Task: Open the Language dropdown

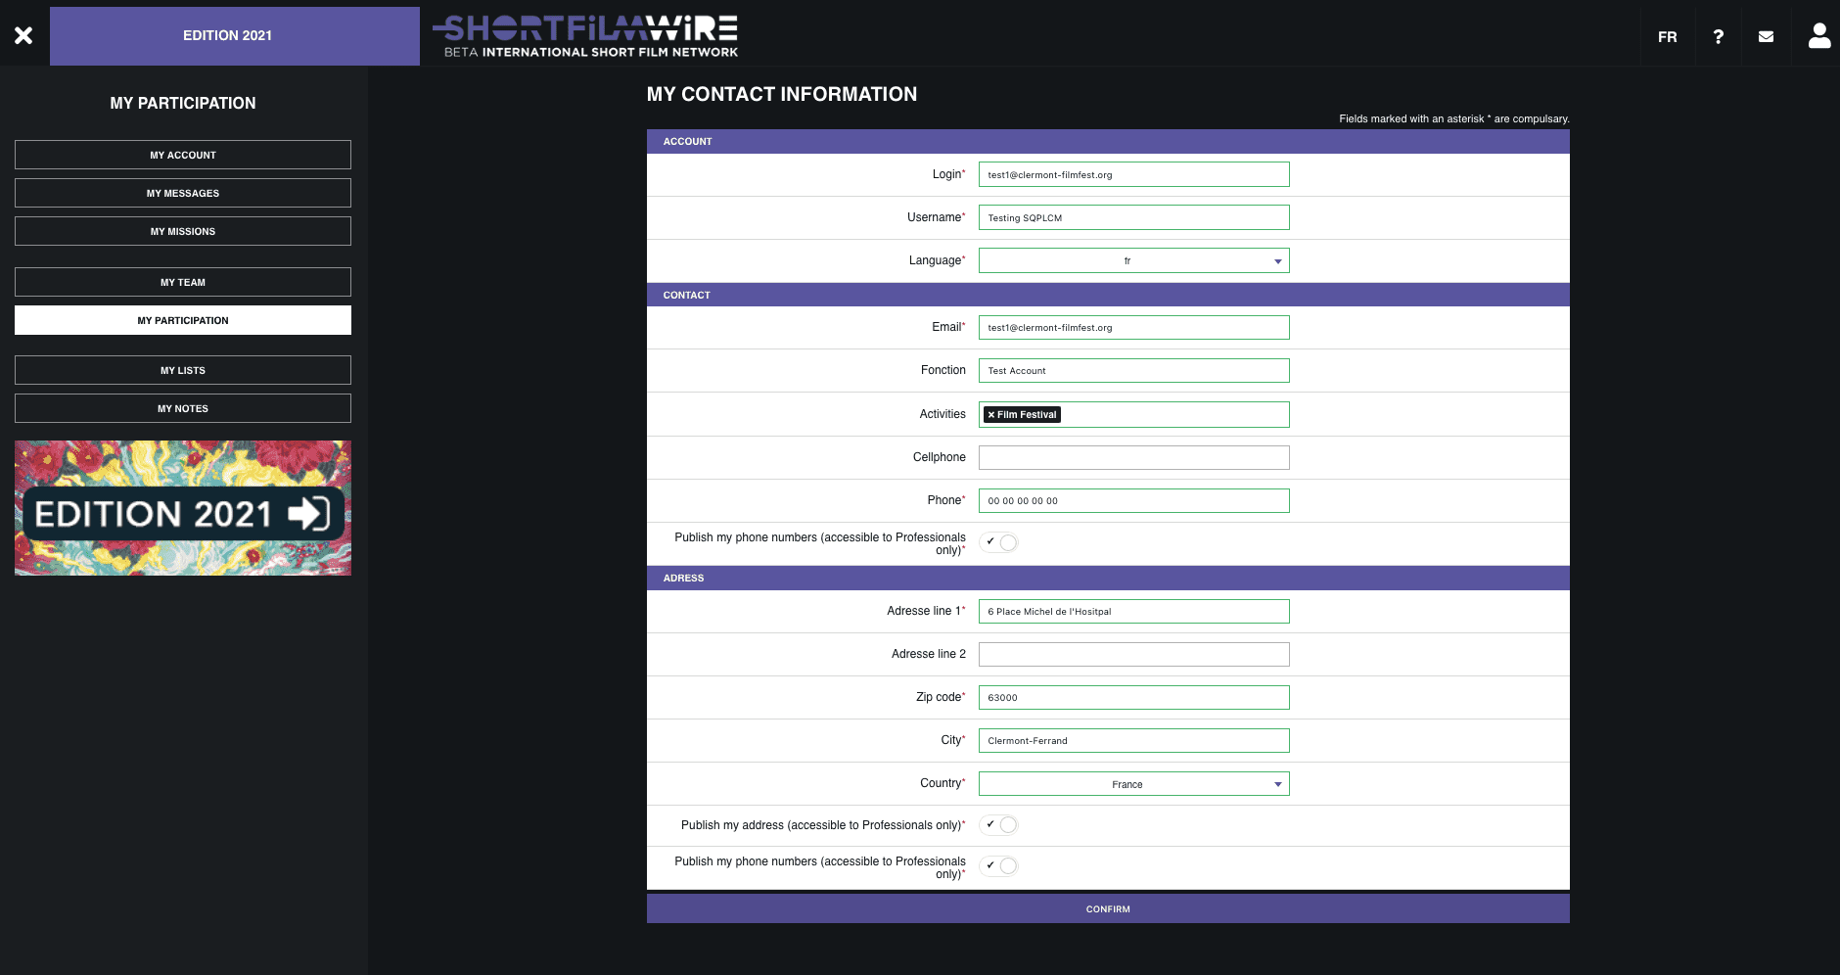Action: pos(1133,260)
